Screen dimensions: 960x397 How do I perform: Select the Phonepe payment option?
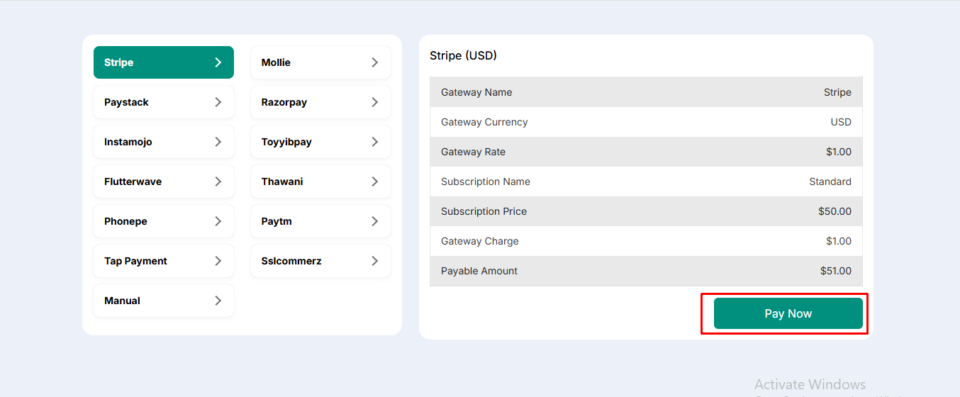[163, 221]
